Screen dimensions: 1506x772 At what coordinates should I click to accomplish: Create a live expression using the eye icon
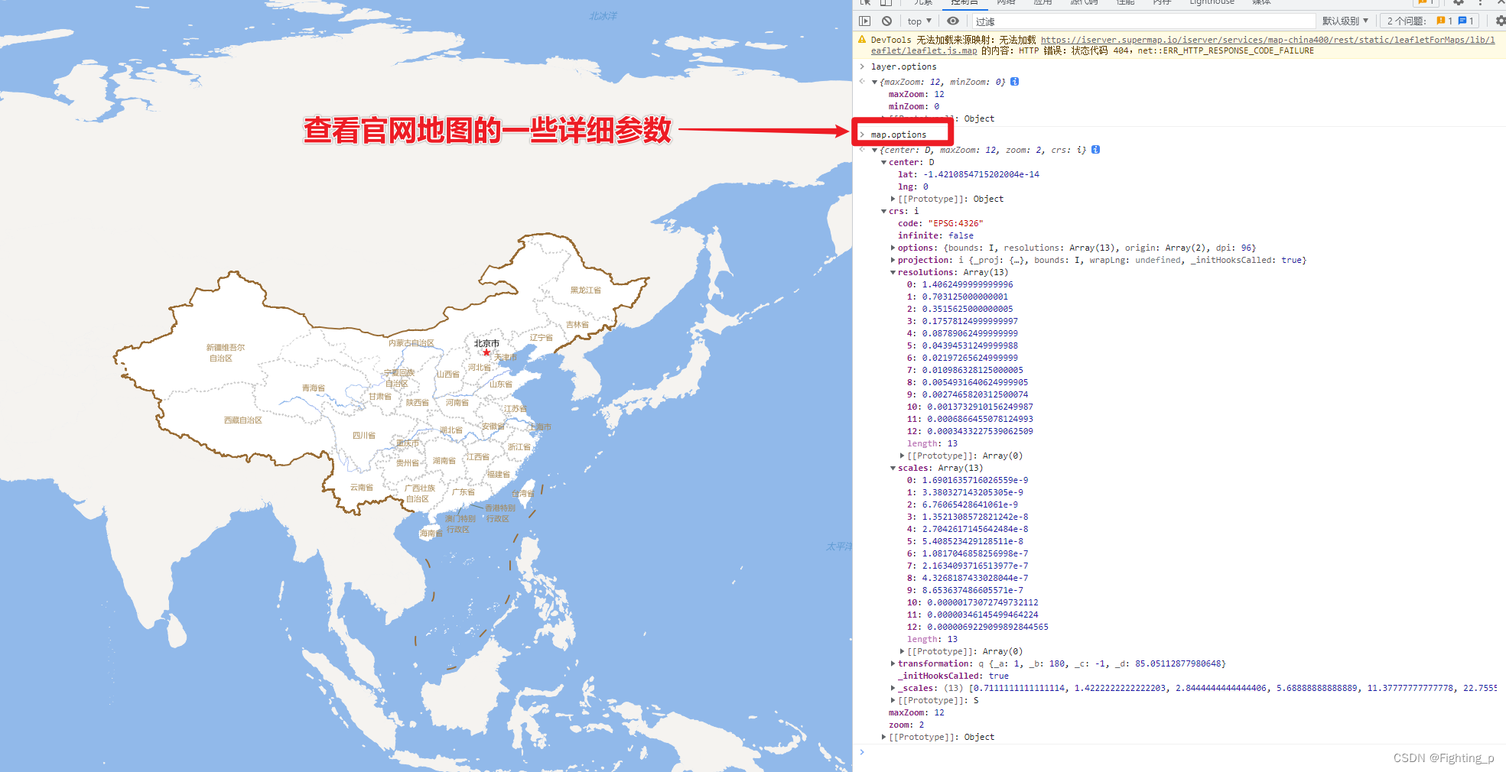pyautogui.click(x=952, y=21)
